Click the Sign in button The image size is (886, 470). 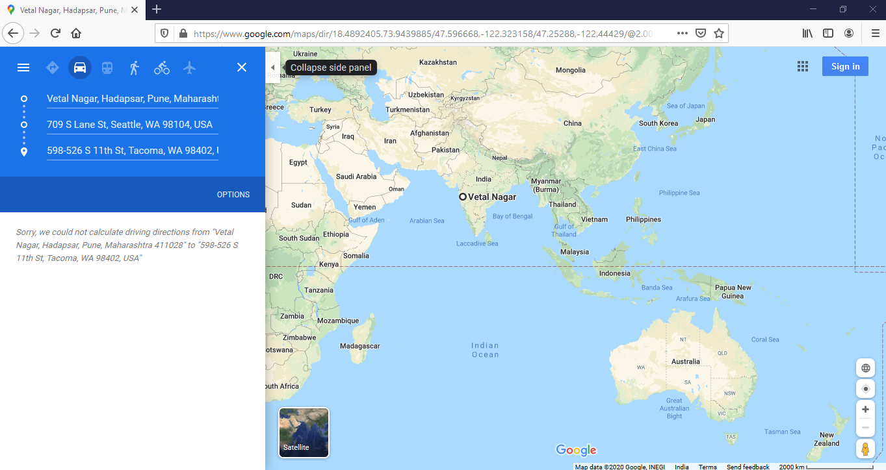(x=845, y=66)
